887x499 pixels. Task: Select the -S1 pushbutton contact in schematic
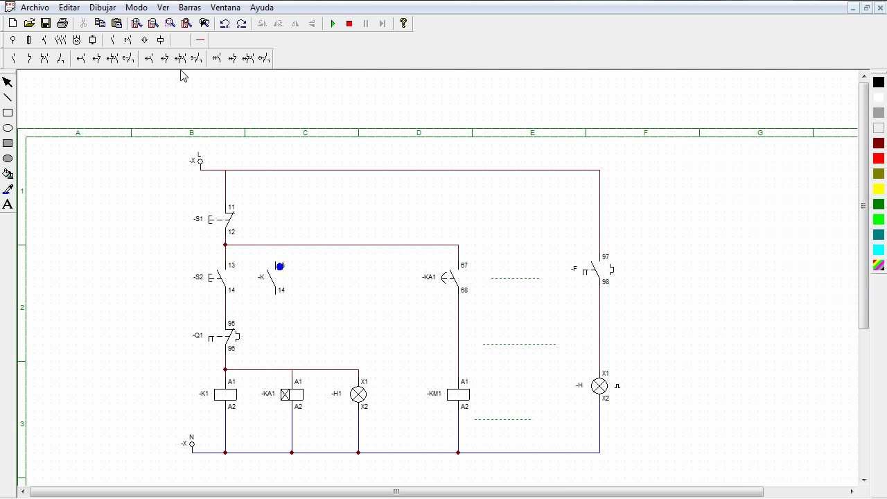(222, 220)
